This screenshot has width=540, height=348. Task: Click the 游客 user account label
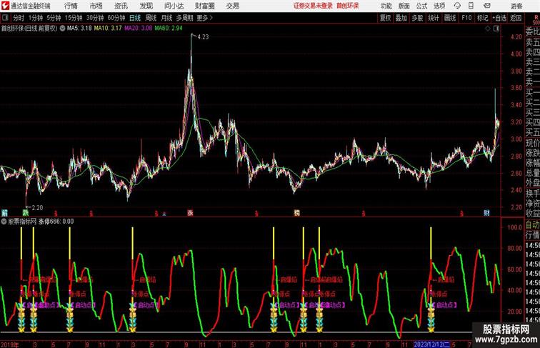pyautogui.click(x=516, y=6)
